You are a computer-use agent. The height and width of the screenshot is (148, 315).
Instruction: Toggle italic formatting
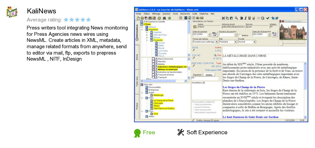point(246,18)
